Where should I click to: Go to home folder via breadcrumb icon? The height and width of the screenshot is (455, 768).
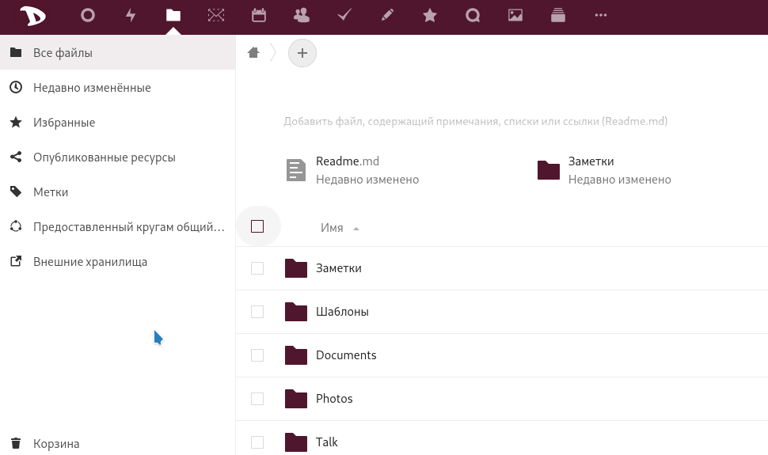tap(253, 53)
